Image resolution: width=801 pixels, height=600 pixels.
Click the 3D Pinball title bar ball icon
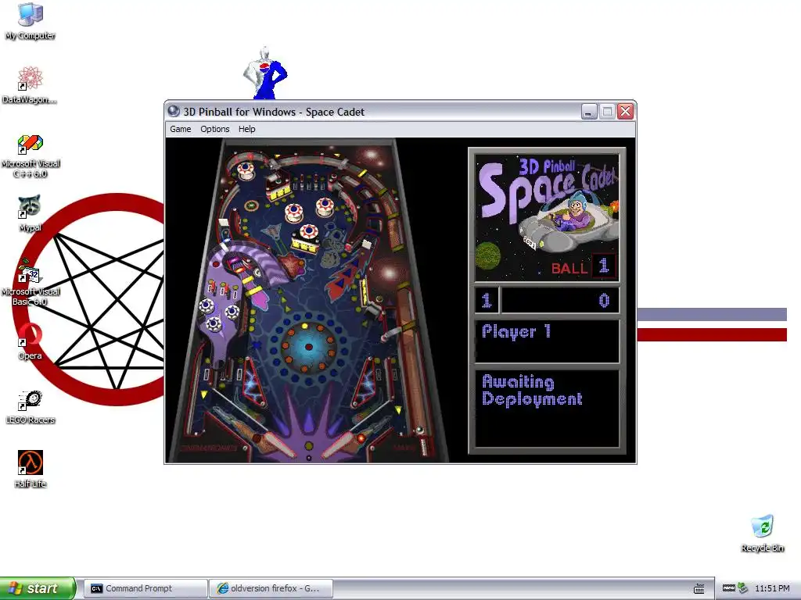[174, 111]
